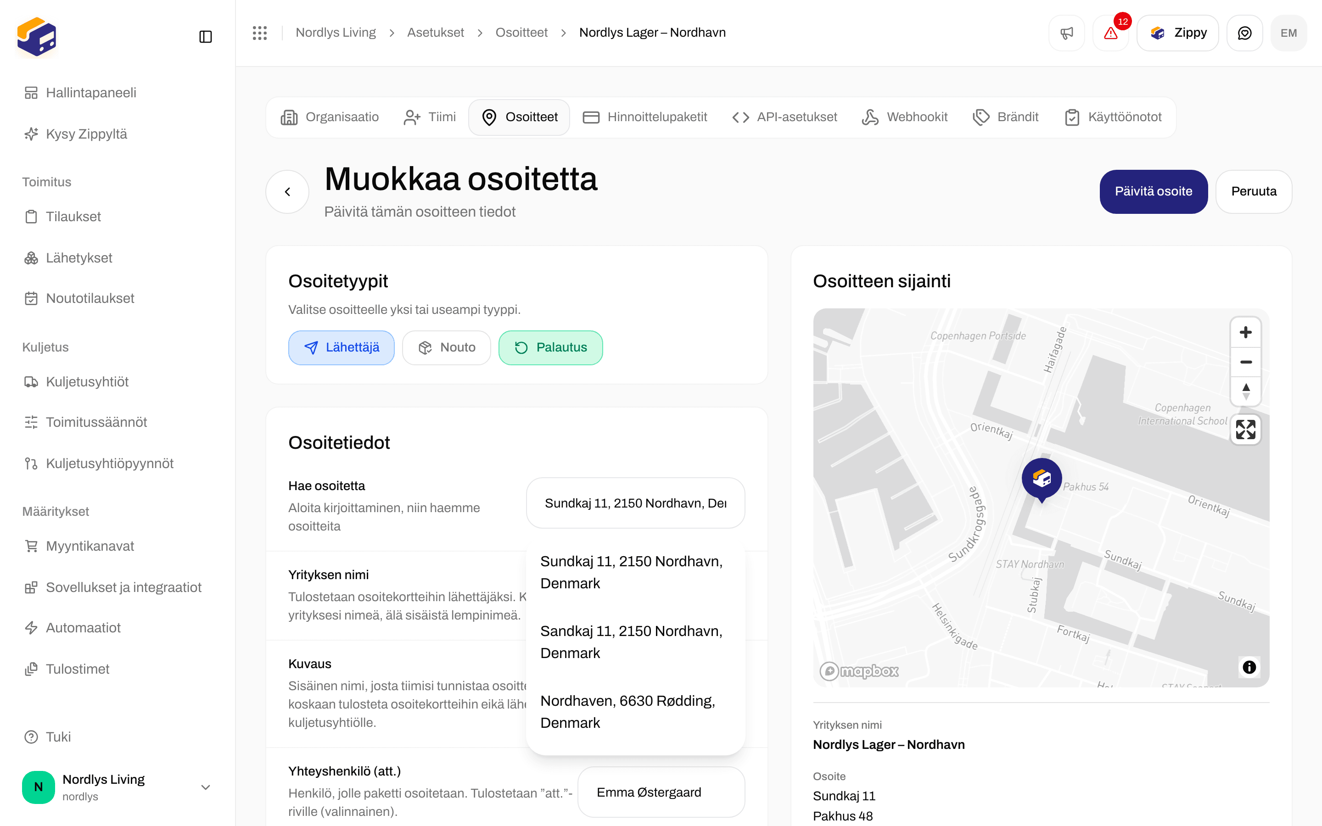Click Mapbox logo link

859,671
